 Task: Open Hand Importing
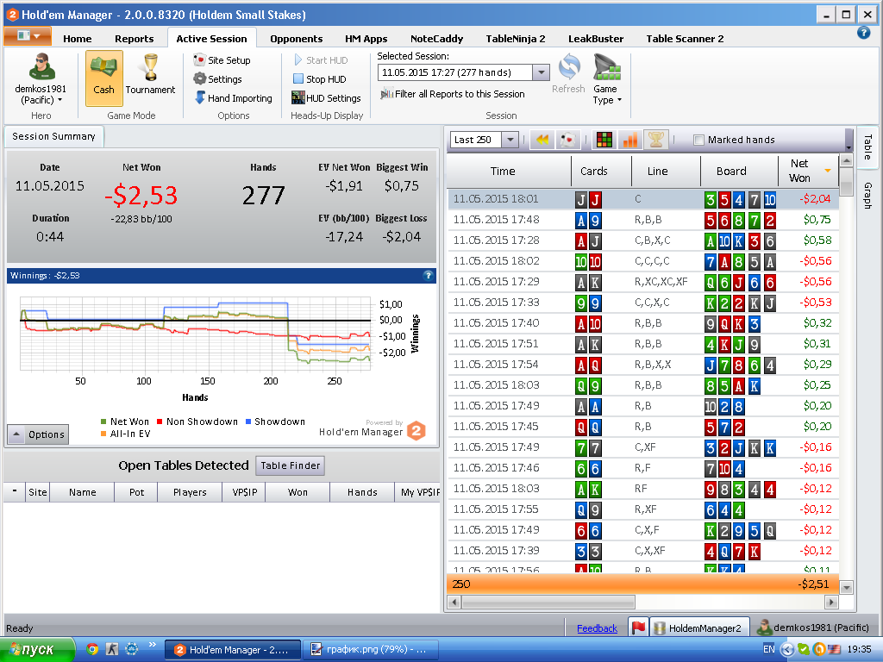coord(233,98)
